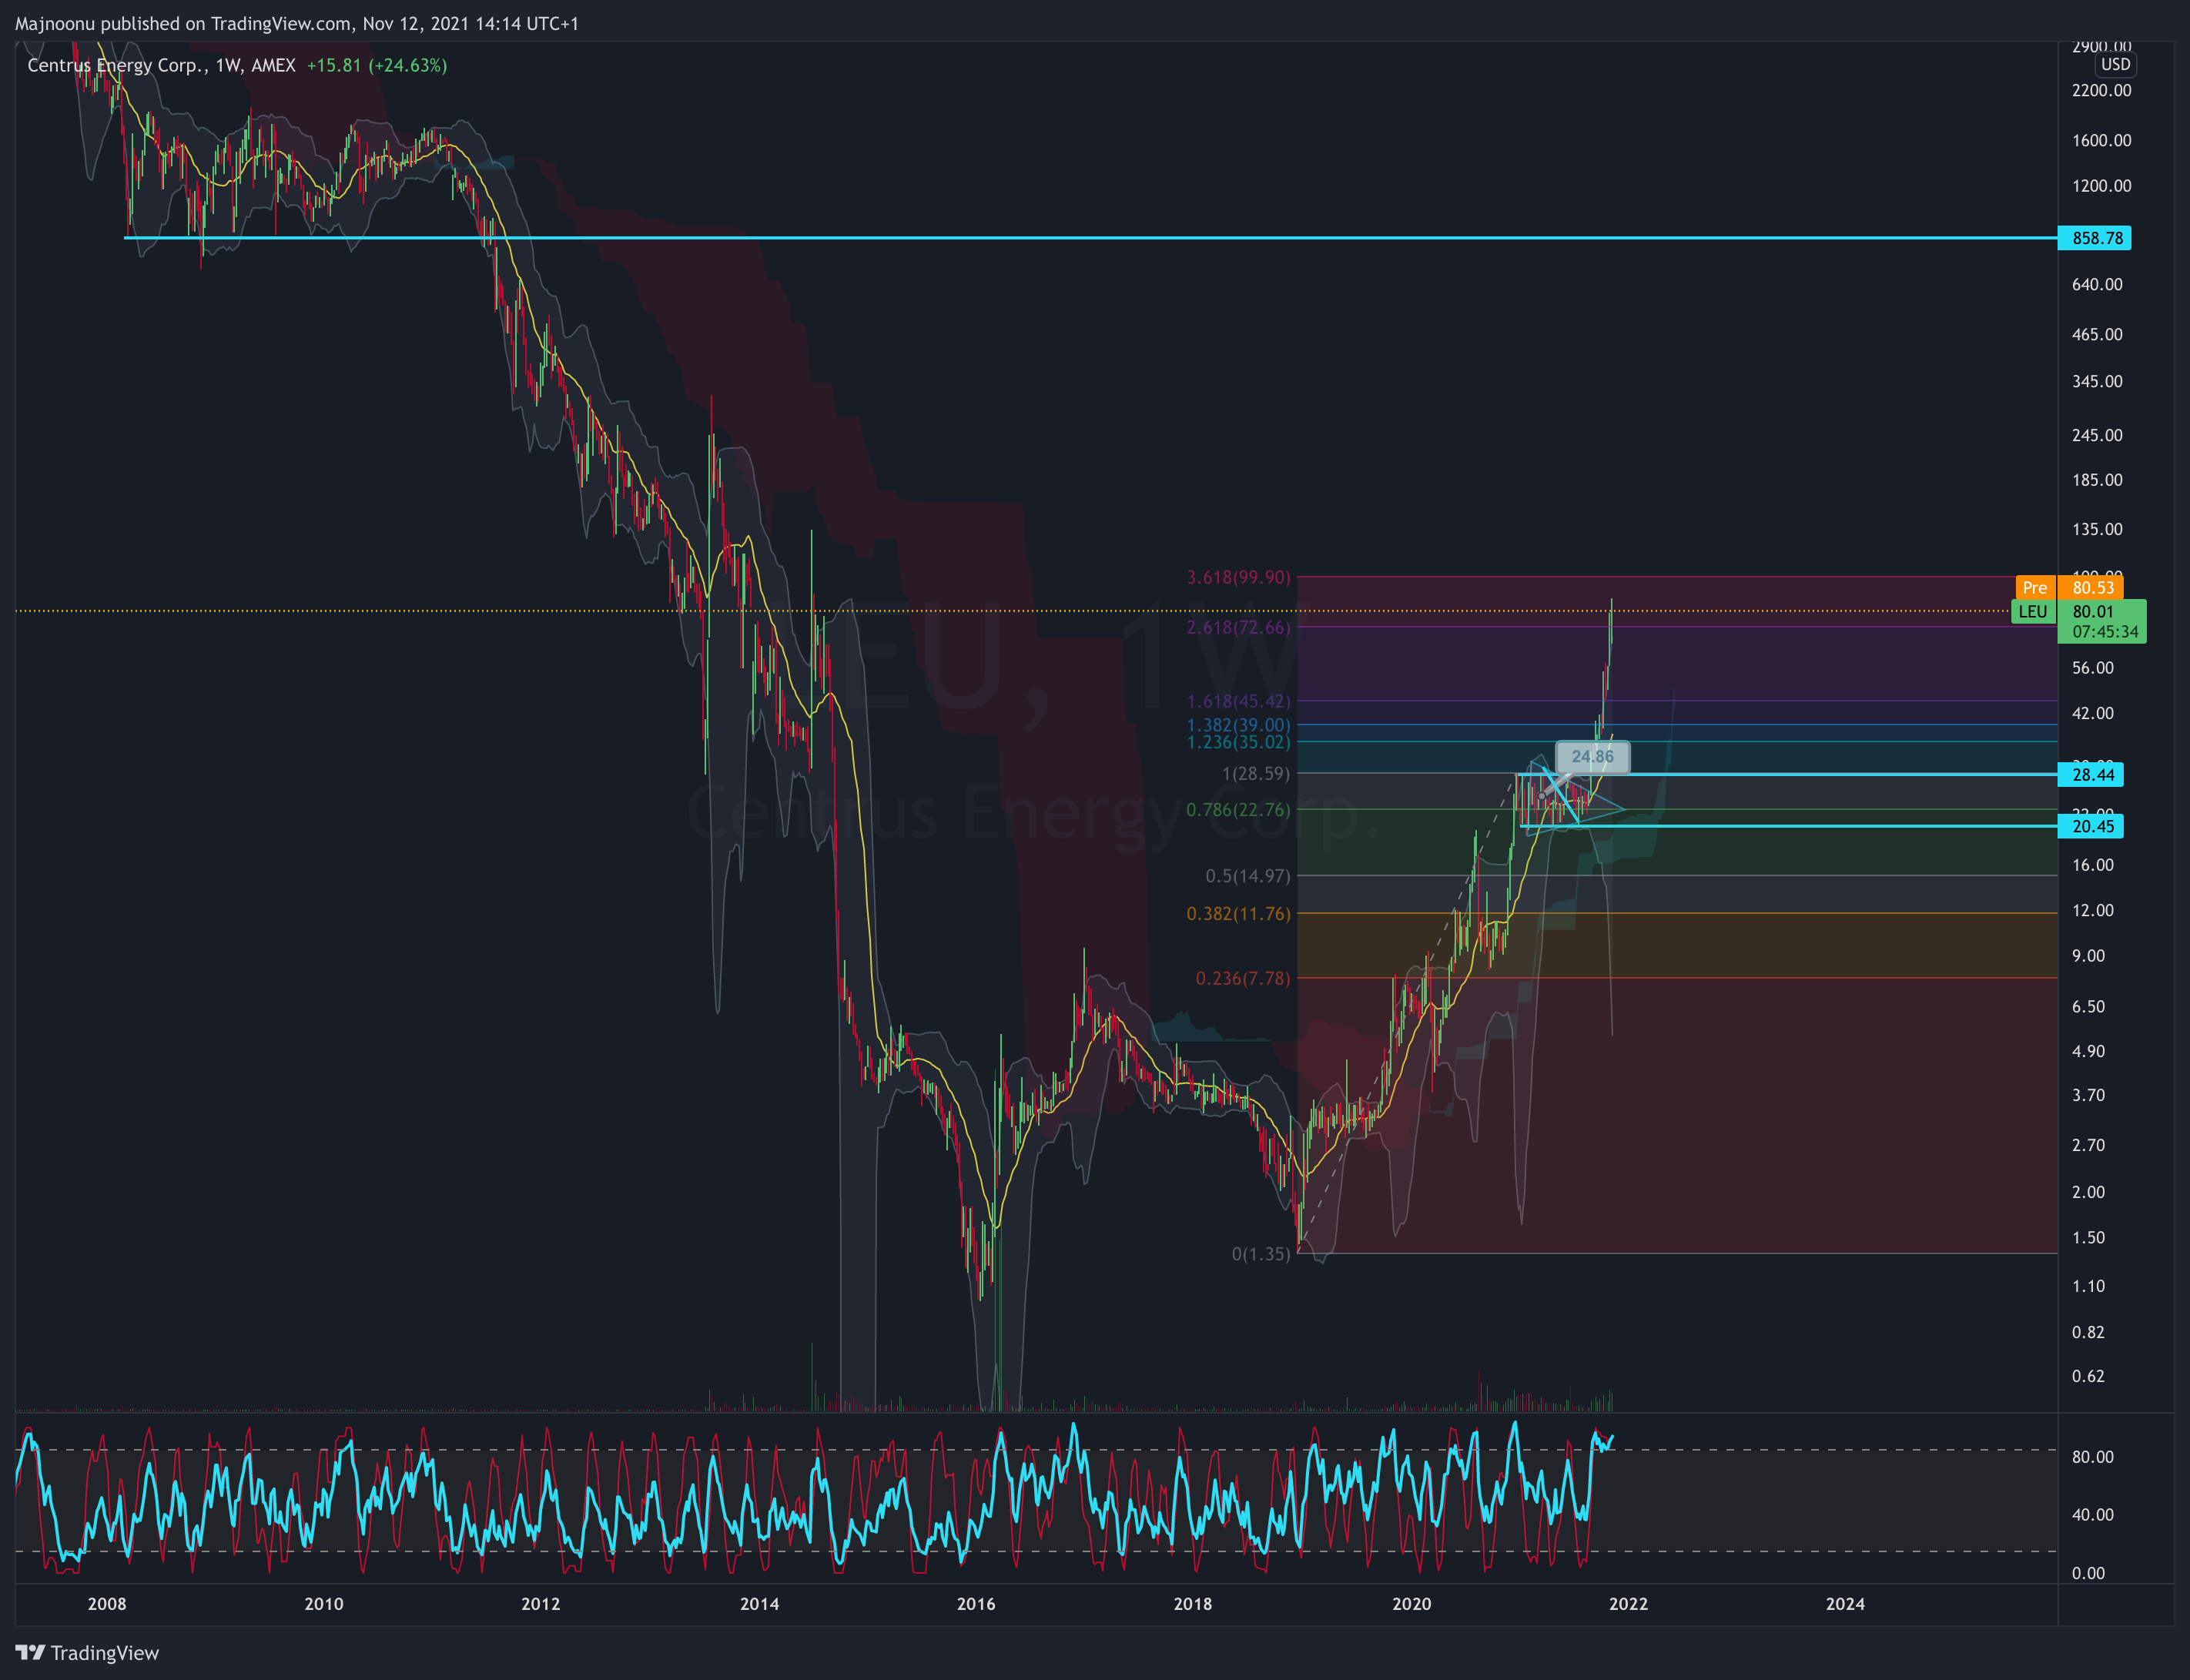Image resolution: width=2190 pixels, height=1680 pixels.
Task: Click the 2014 label on time axis
Action: point(759,1604)
